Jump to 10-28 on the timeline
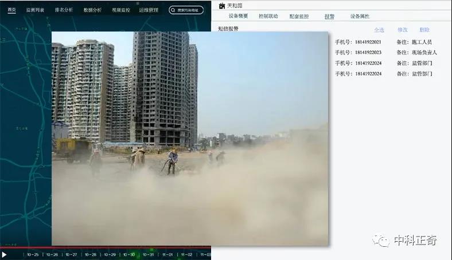This screenshot has width=452, height=260. pos(90,254)
